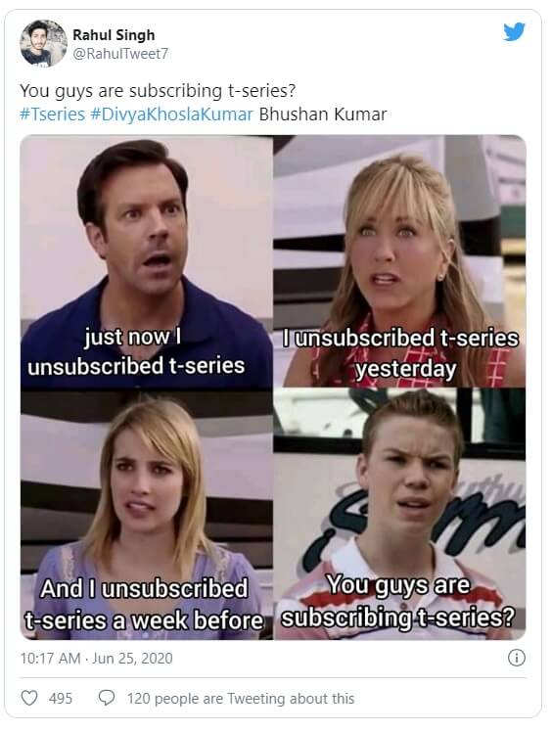The image size is (552, 732).
Task: View 120 people are Tweeting about this
Action: [241, 699]
